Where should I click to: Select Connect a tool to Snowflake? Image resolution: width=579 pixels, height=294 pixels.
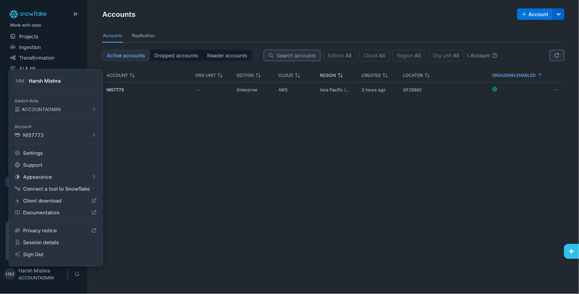tap(56, 189)
